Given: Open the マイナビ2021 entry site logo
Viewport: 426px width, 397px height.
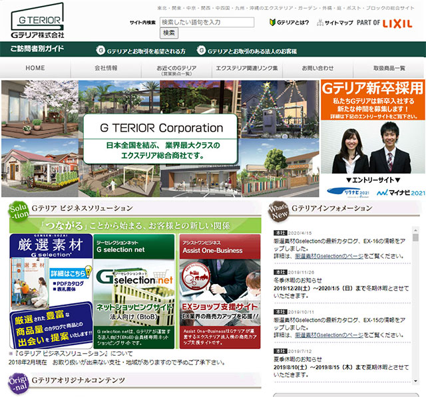Looking at the screenshot, I should [399, 192].
